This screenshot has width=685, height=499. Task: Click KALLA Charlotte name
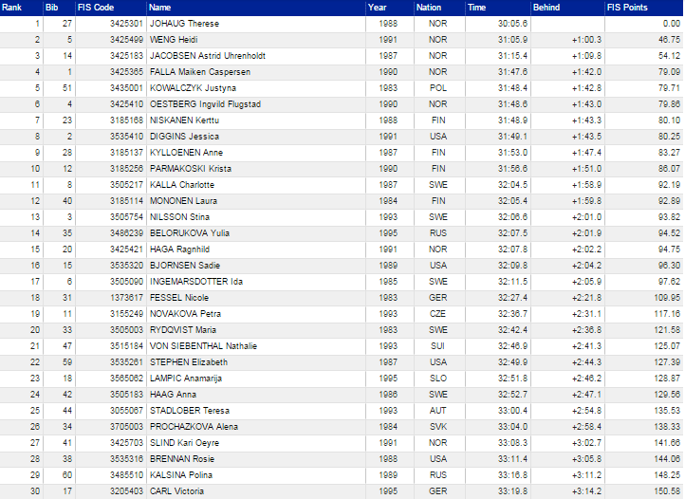point(182,185)
